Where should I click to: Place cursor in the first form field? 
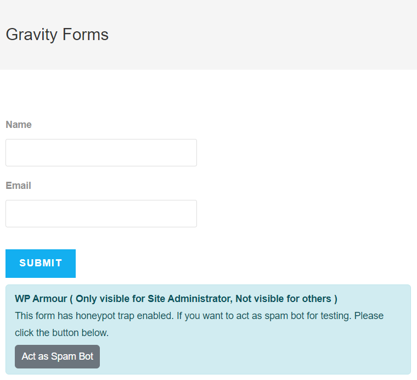101,153
